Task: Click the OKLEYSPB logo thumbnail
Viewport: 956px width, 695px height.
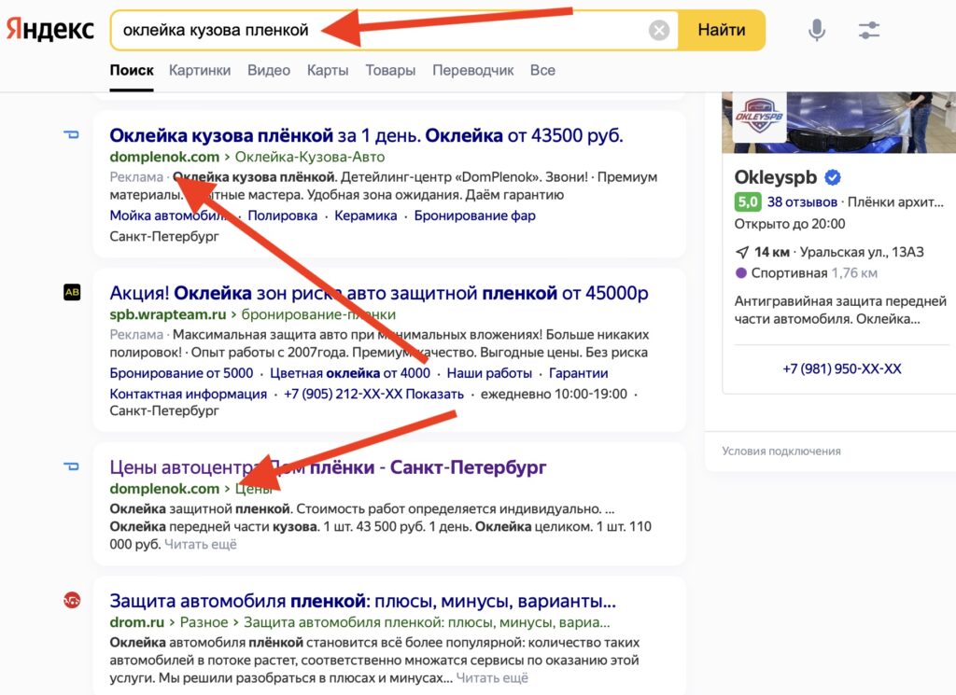Action: coord(759,117)
